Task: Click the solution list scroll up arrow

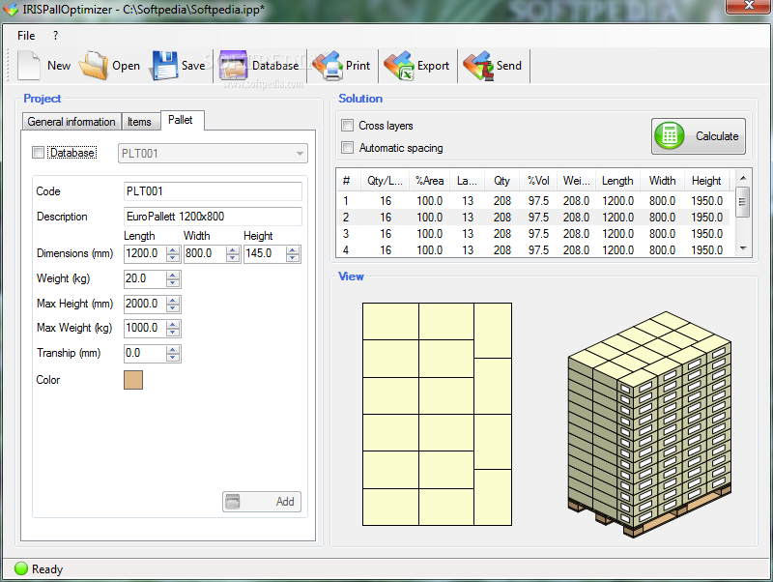Action: pos(743,178)
